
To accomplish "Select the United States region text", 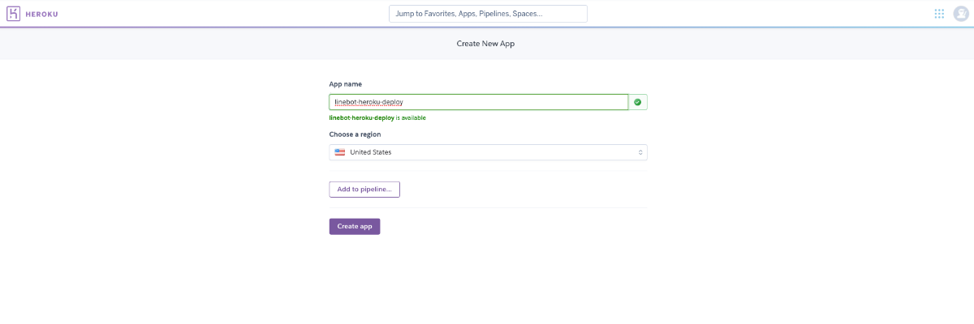I will [370, 152].
